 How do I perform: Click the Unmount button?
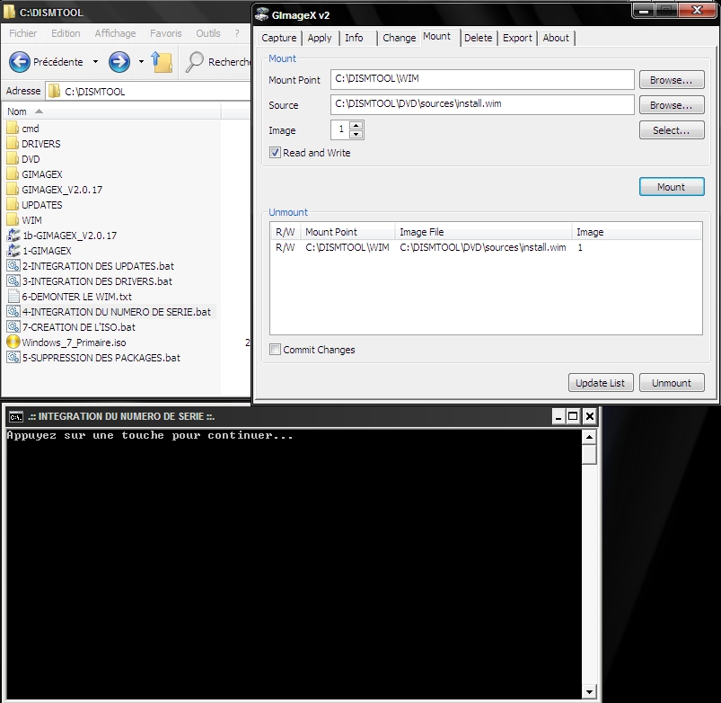pyautogui.click(x=671, y=383)
